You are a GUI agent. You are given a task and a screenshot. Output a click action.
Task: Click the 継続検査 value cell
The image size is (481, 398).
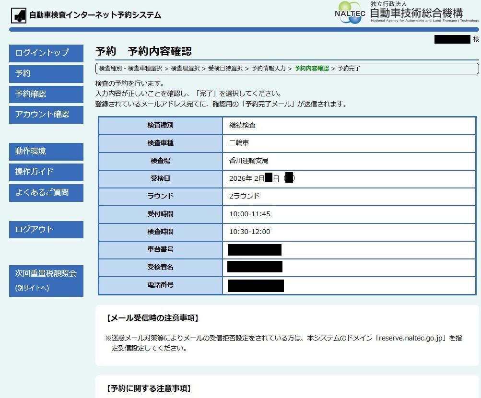coord(349,126)
